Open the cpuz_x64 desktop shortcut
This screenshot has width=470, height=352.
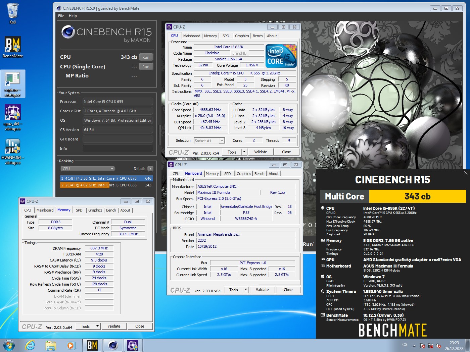(x=13, y=117)
